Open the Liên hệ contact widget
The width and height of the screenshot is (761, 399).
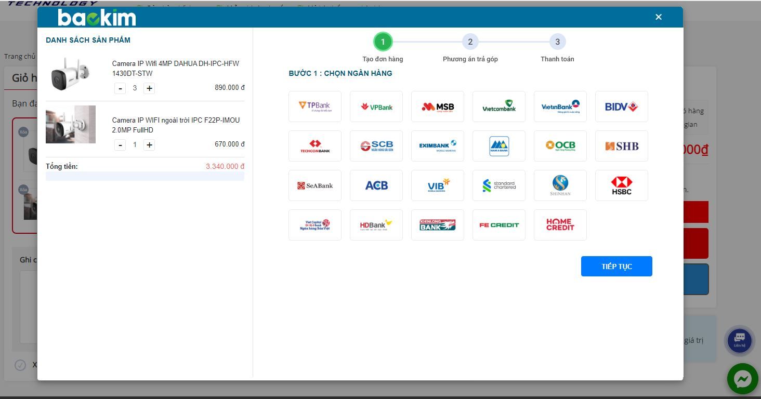(x=739, y=340)
